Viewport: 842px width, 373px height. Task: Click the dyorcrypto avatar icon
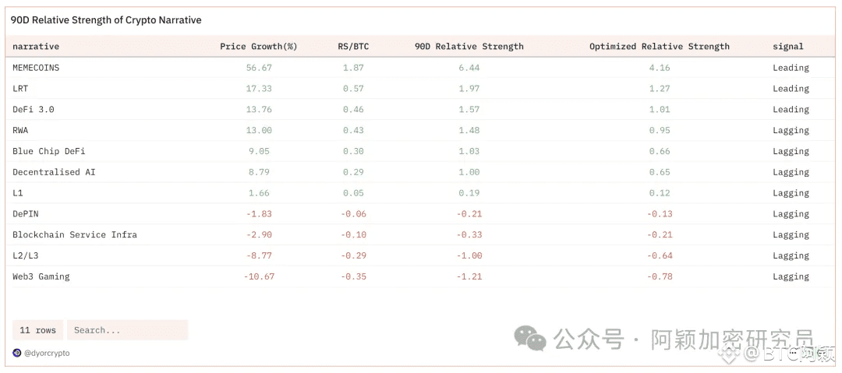coord(16,353)
